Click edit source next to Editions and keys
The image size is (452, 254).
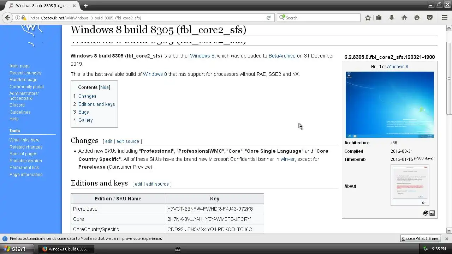157,184
